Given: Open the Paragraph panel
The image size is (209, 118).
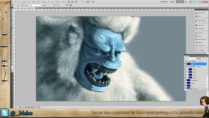Looking at the screenshot, I should pyautogui.click(x=200, y=50).
